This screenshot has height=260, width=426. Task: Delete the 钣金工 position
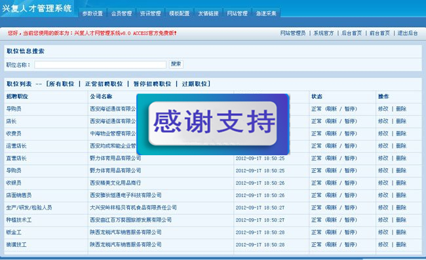tap(401, 232)
